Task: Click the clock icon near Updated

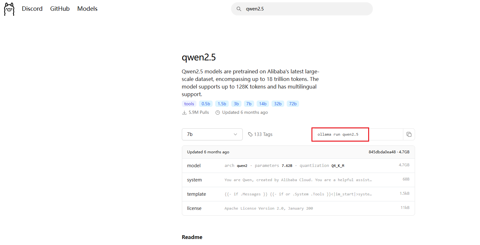Action: 218,113
